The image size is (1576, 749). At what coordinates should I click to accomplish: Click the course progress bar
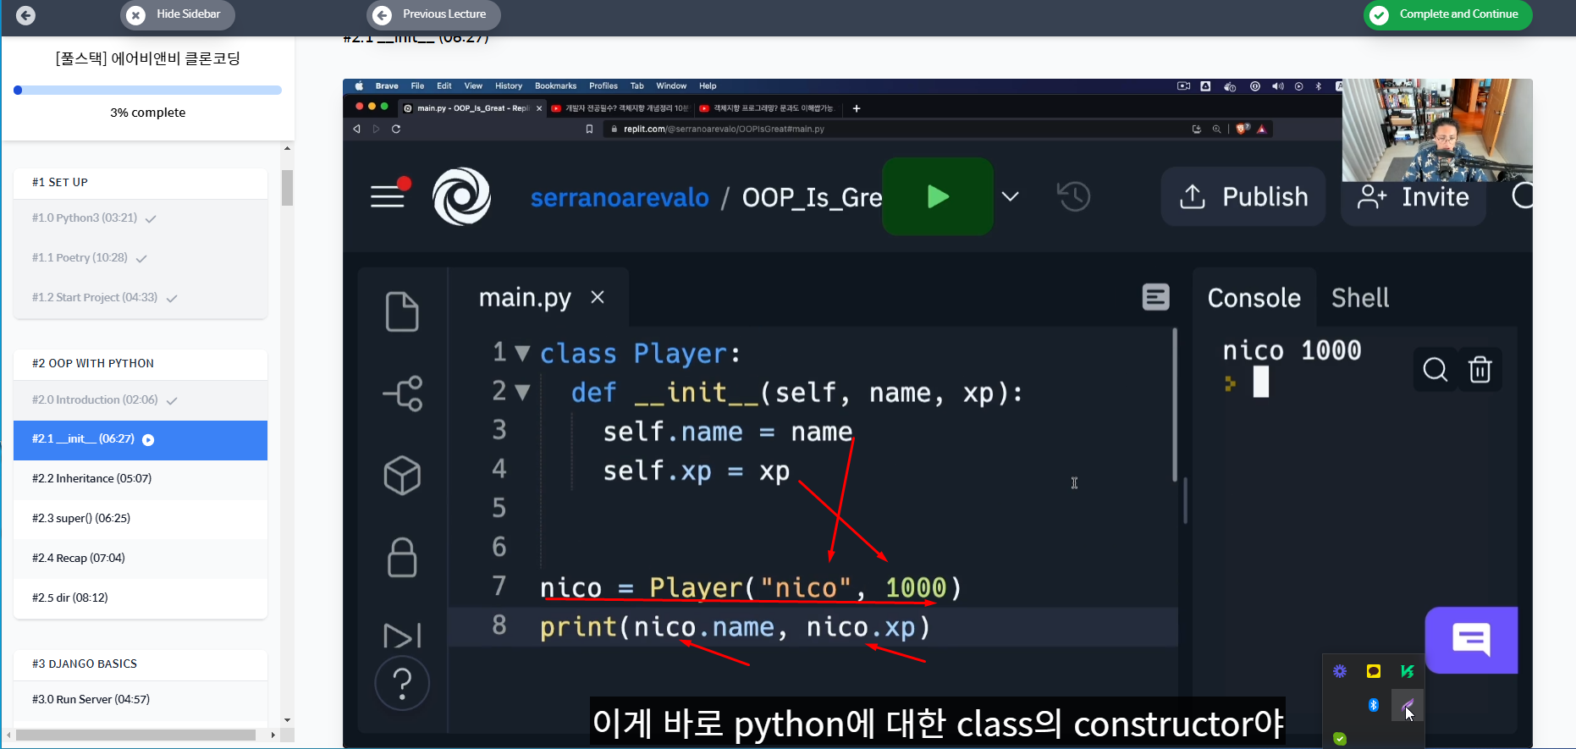pyautogui.click(x=147, y=90)
